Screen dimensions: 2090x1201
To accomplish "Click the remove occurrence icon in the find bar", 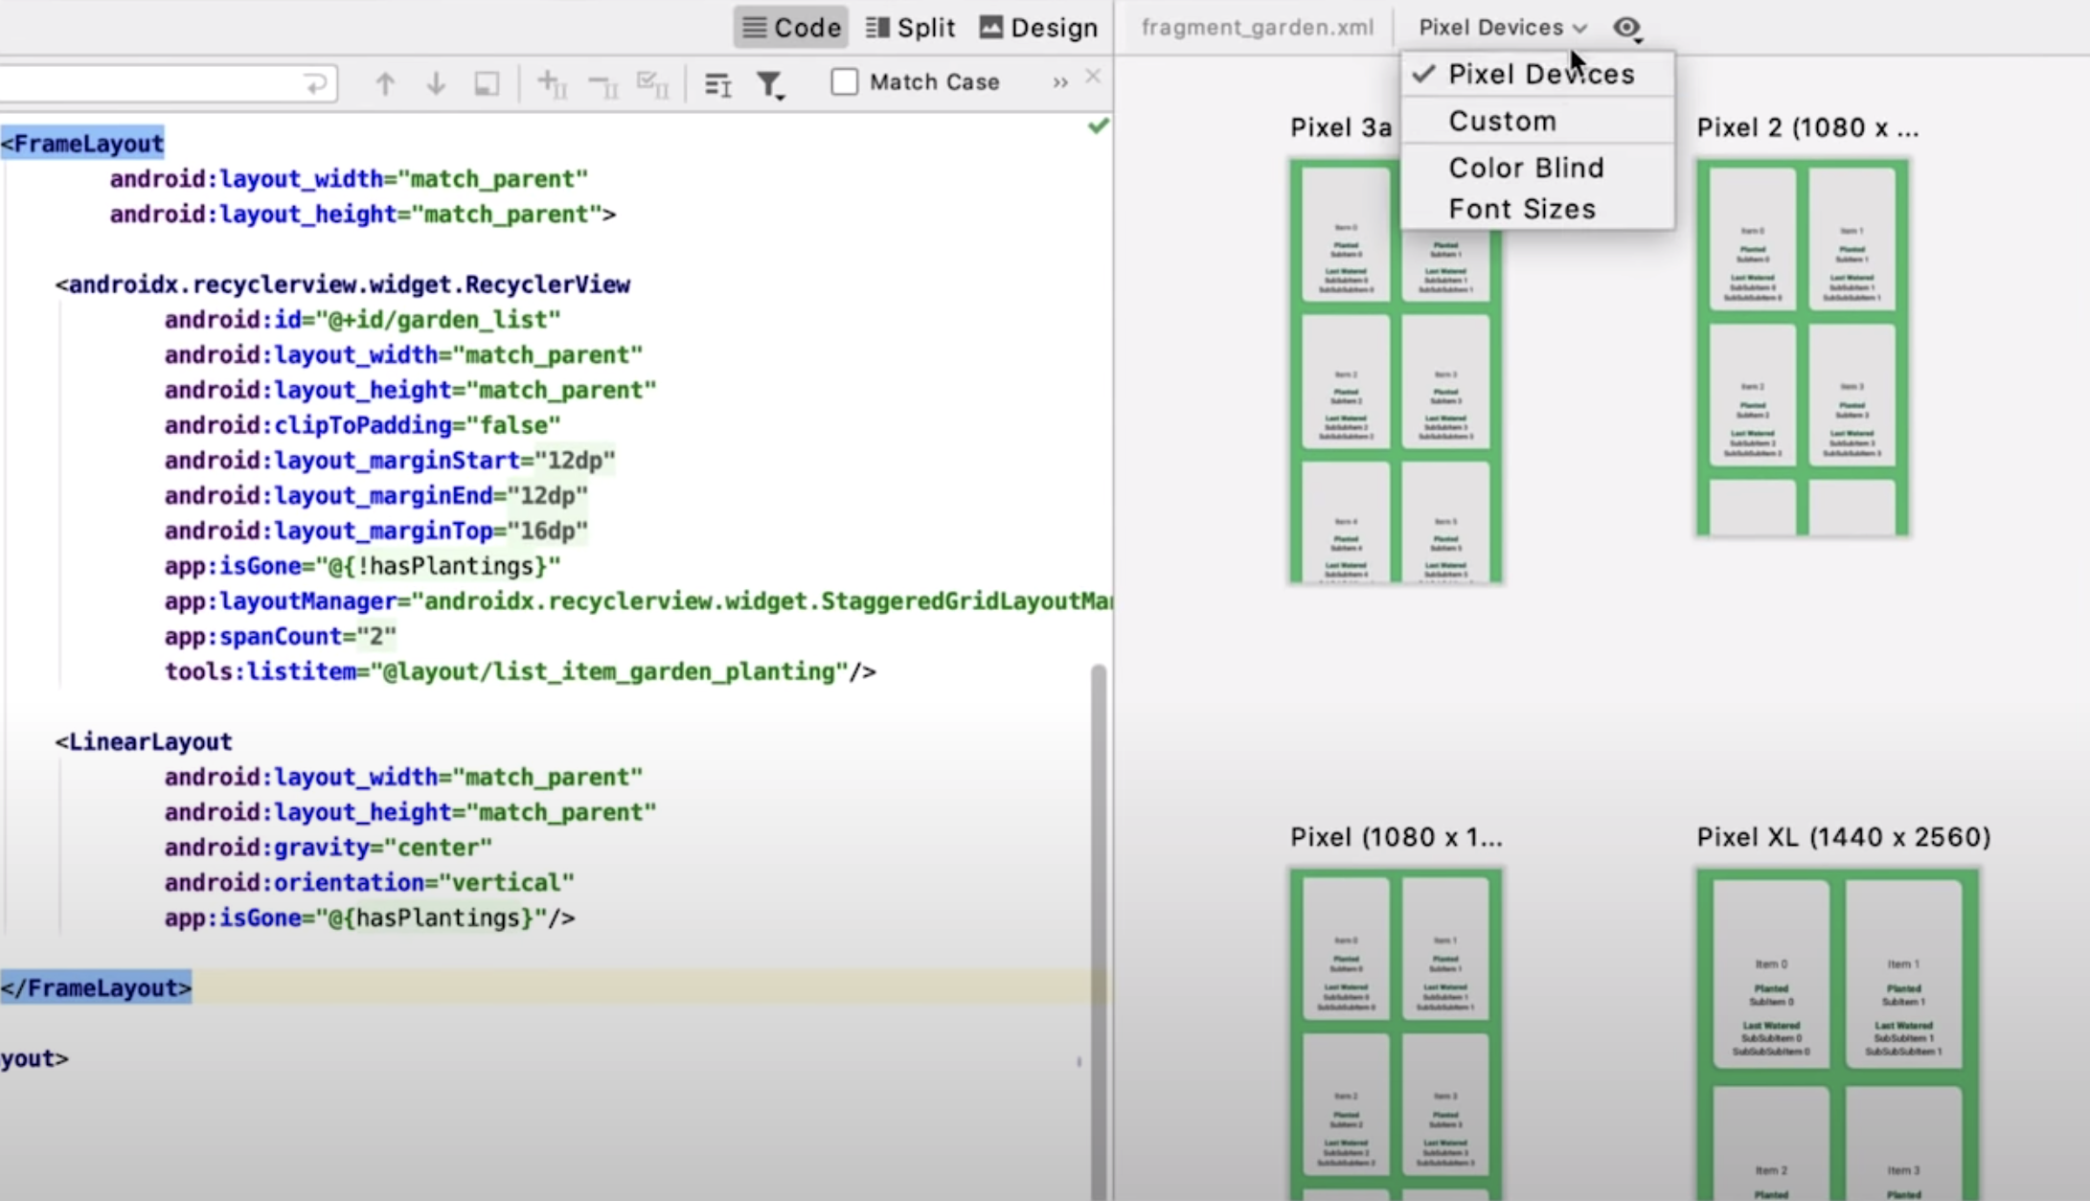I will (602, 83).
